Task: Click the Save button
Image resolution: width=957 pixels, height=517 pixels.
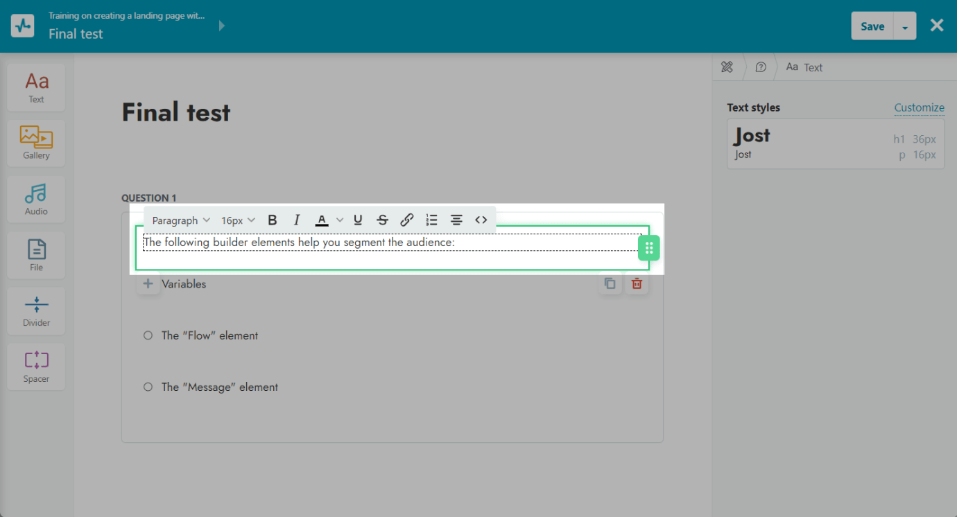Action: click(872, 26)
